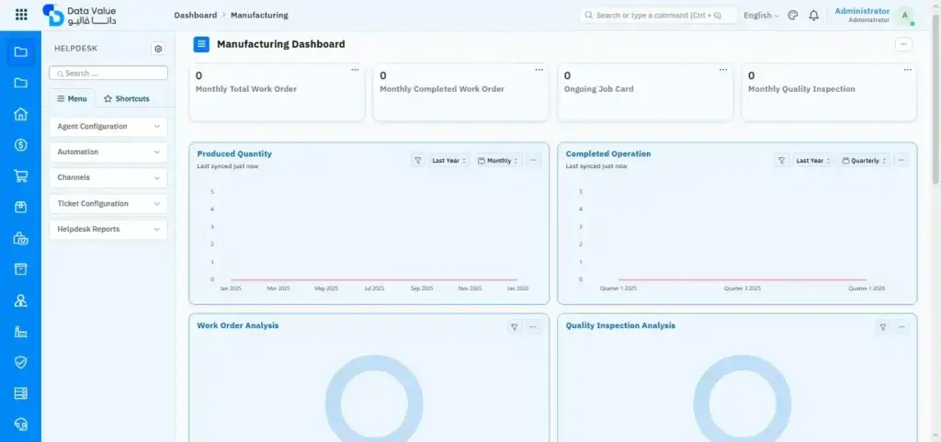The image size is (941, 442).
Task: Open Helpdesk settings gear icon
Action: (158, 49)
